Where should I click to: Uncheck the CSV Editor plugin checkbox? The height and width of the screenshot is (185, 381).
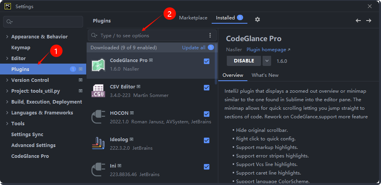(x=207, y=88)
